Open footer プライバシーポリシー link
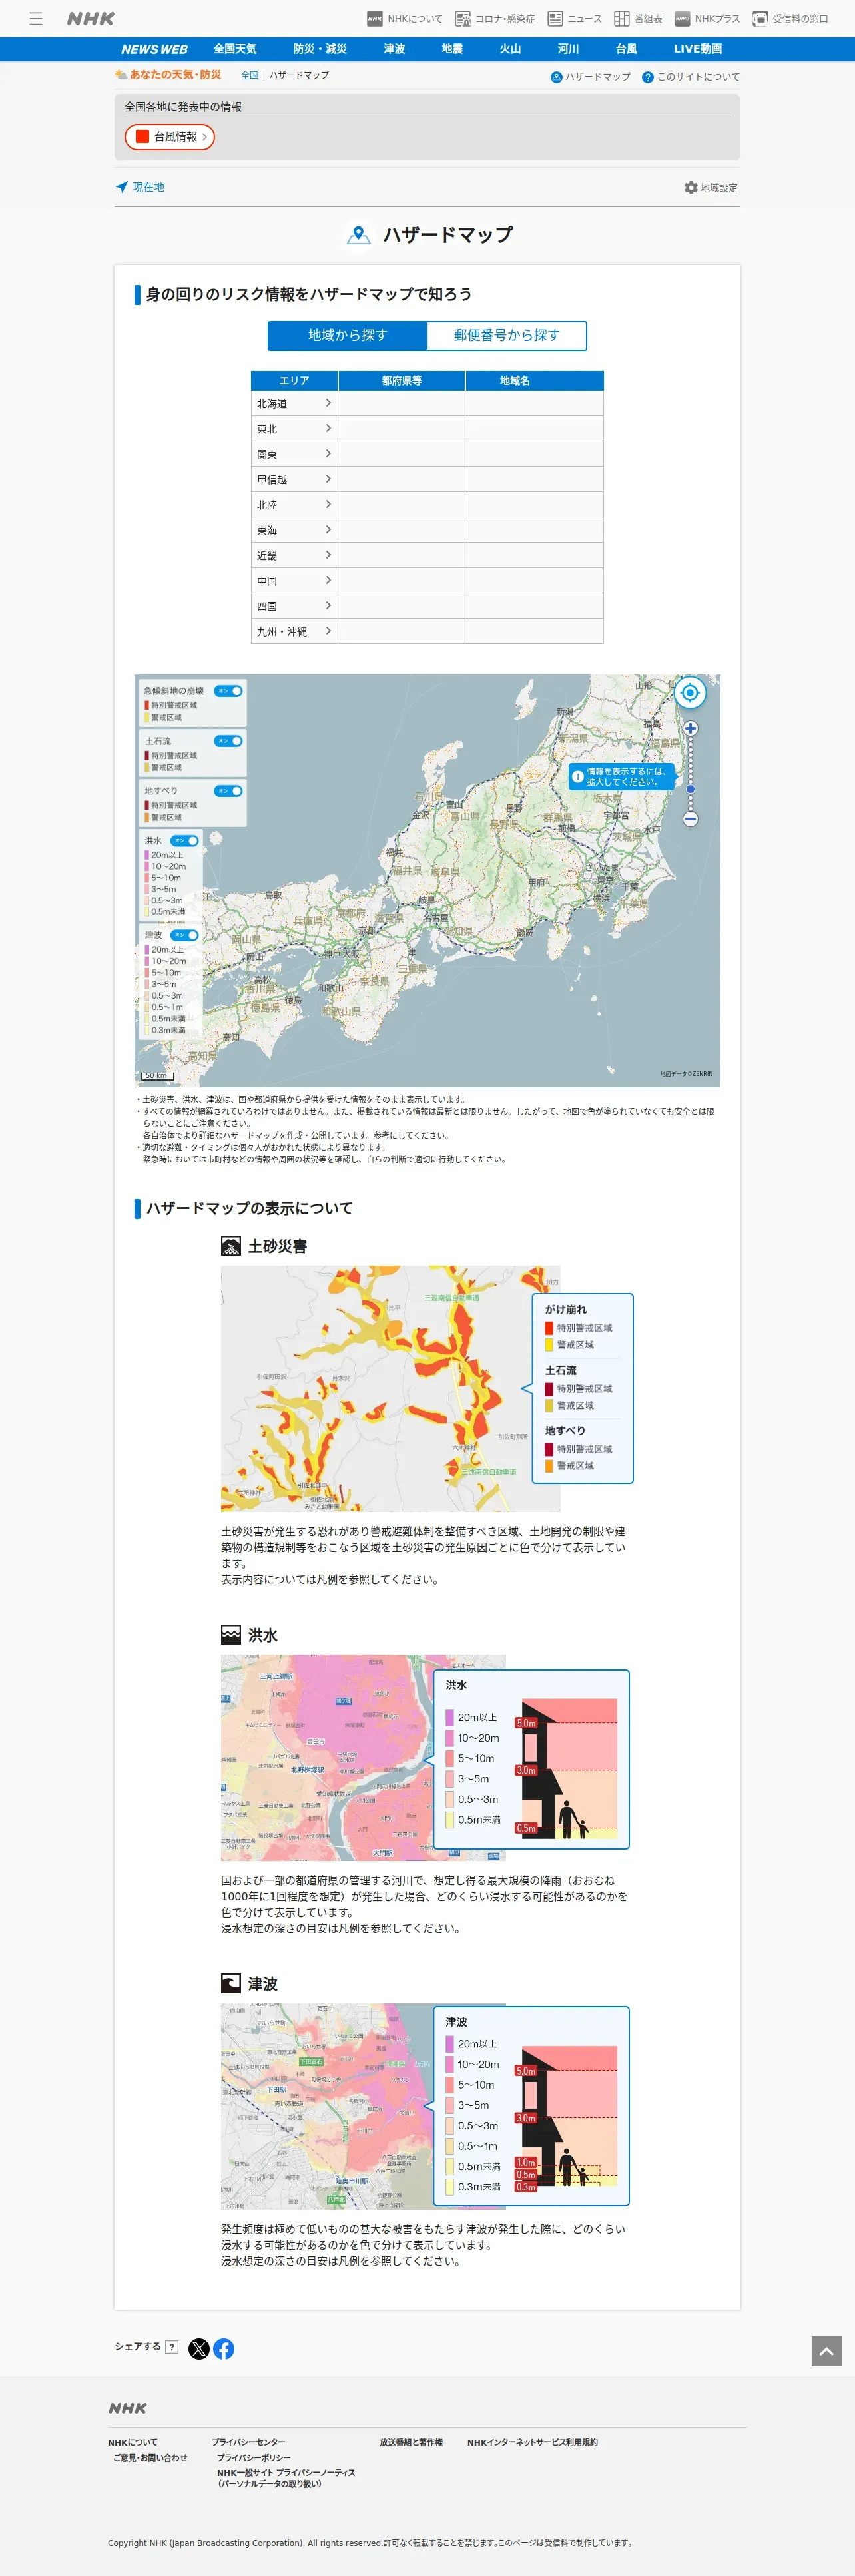Screen dimensions: 855x2576 (x=254, y=2458)
